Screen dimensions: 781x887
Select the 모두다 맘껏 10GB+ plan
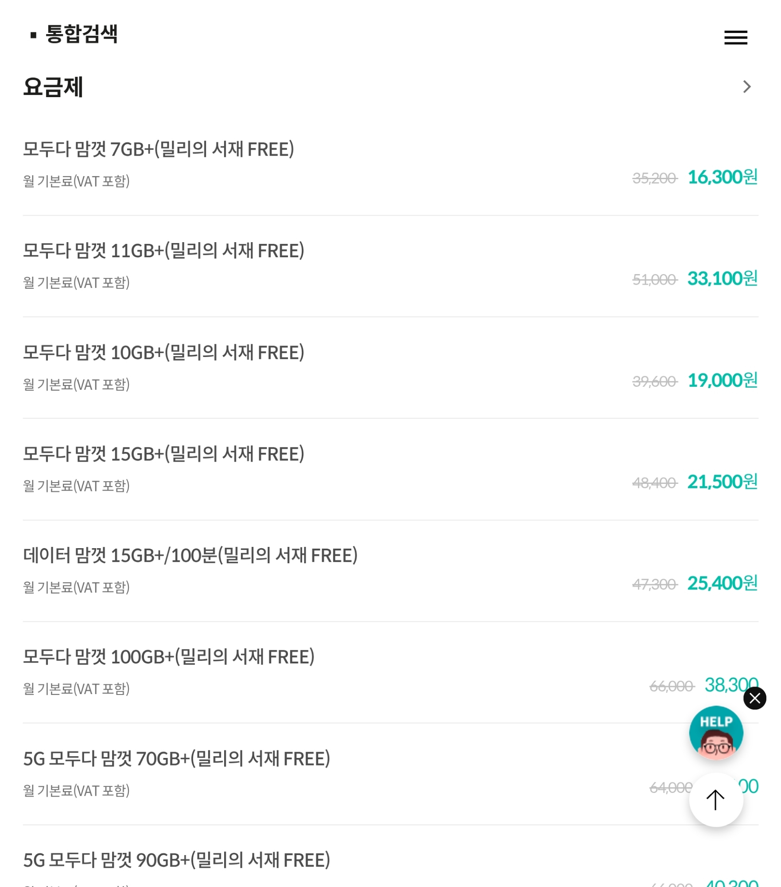163,353
